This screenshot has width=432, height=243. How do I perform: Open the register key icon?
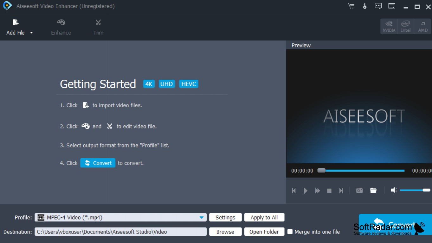pyautogui.click(x=364, y=6)
